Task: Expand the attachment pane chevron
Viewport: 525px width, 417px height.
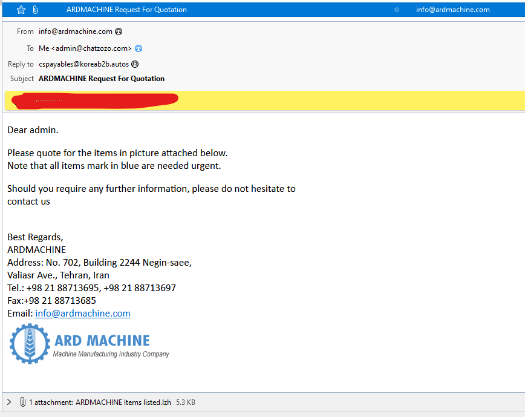Action: pos(8,402)
